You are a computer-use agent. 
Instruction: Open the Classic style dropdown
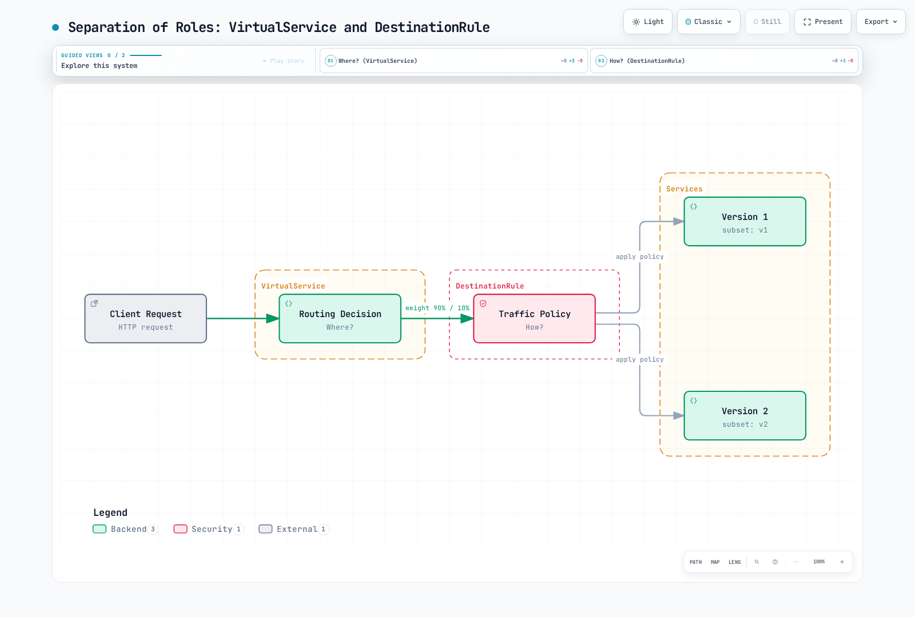tap(709, 22)
